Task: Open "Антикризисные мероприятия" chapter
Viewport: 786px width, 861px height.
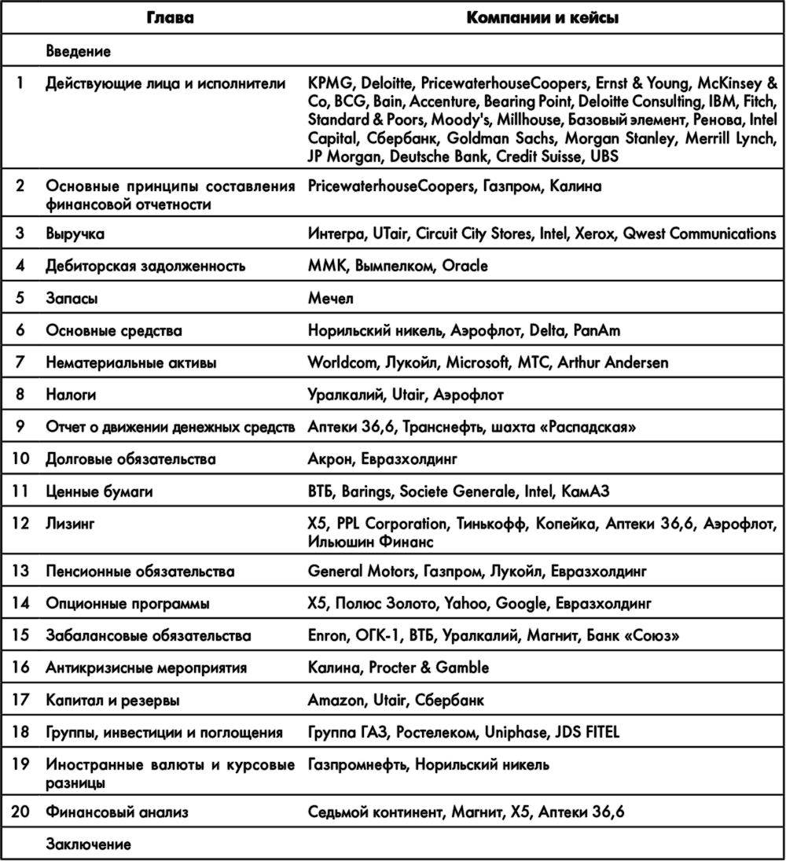Action: pyautogui.click(x=146, y=668)
